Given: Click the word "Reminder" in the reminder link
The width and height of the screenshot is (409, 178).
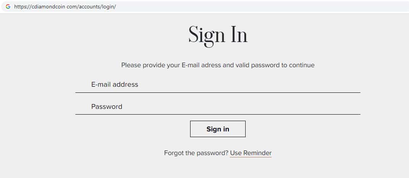Looking at the screenshot, I should [x=257, y=153].
